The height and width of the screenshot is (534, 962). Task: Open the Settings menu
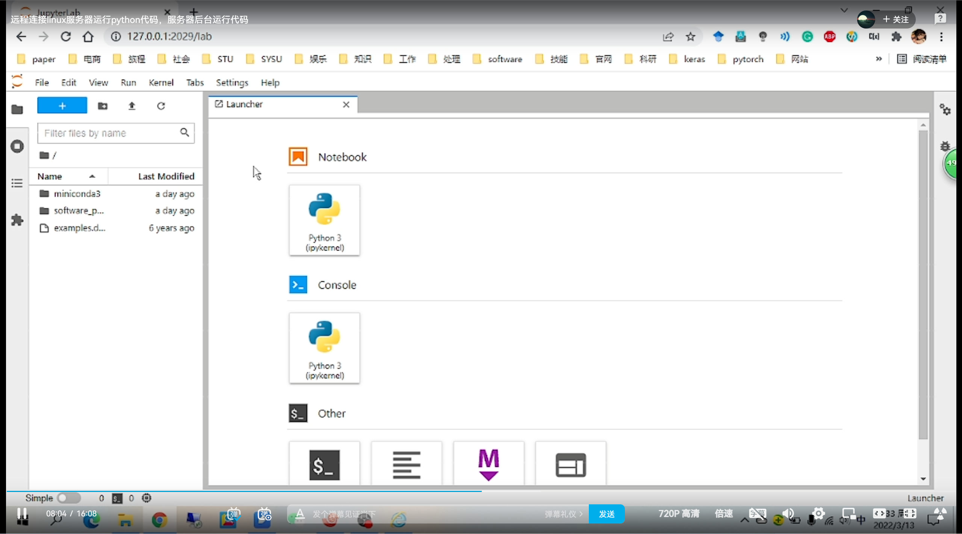232,83
